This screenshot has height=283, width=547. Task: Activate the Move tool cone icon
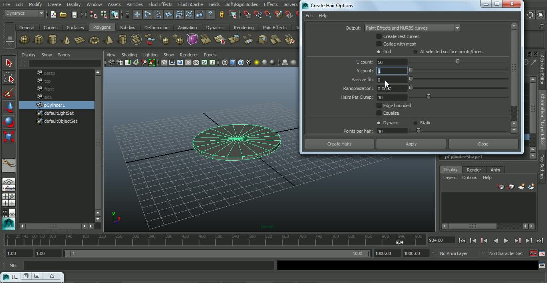coord(9,108)
